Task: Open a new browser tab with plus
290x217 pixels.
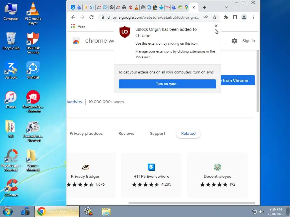Action: click(x=204, y=7)
